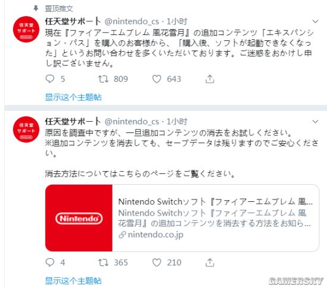
Task: Reply to the second tweet with 4 replies
Action: (x=50, y=262)
